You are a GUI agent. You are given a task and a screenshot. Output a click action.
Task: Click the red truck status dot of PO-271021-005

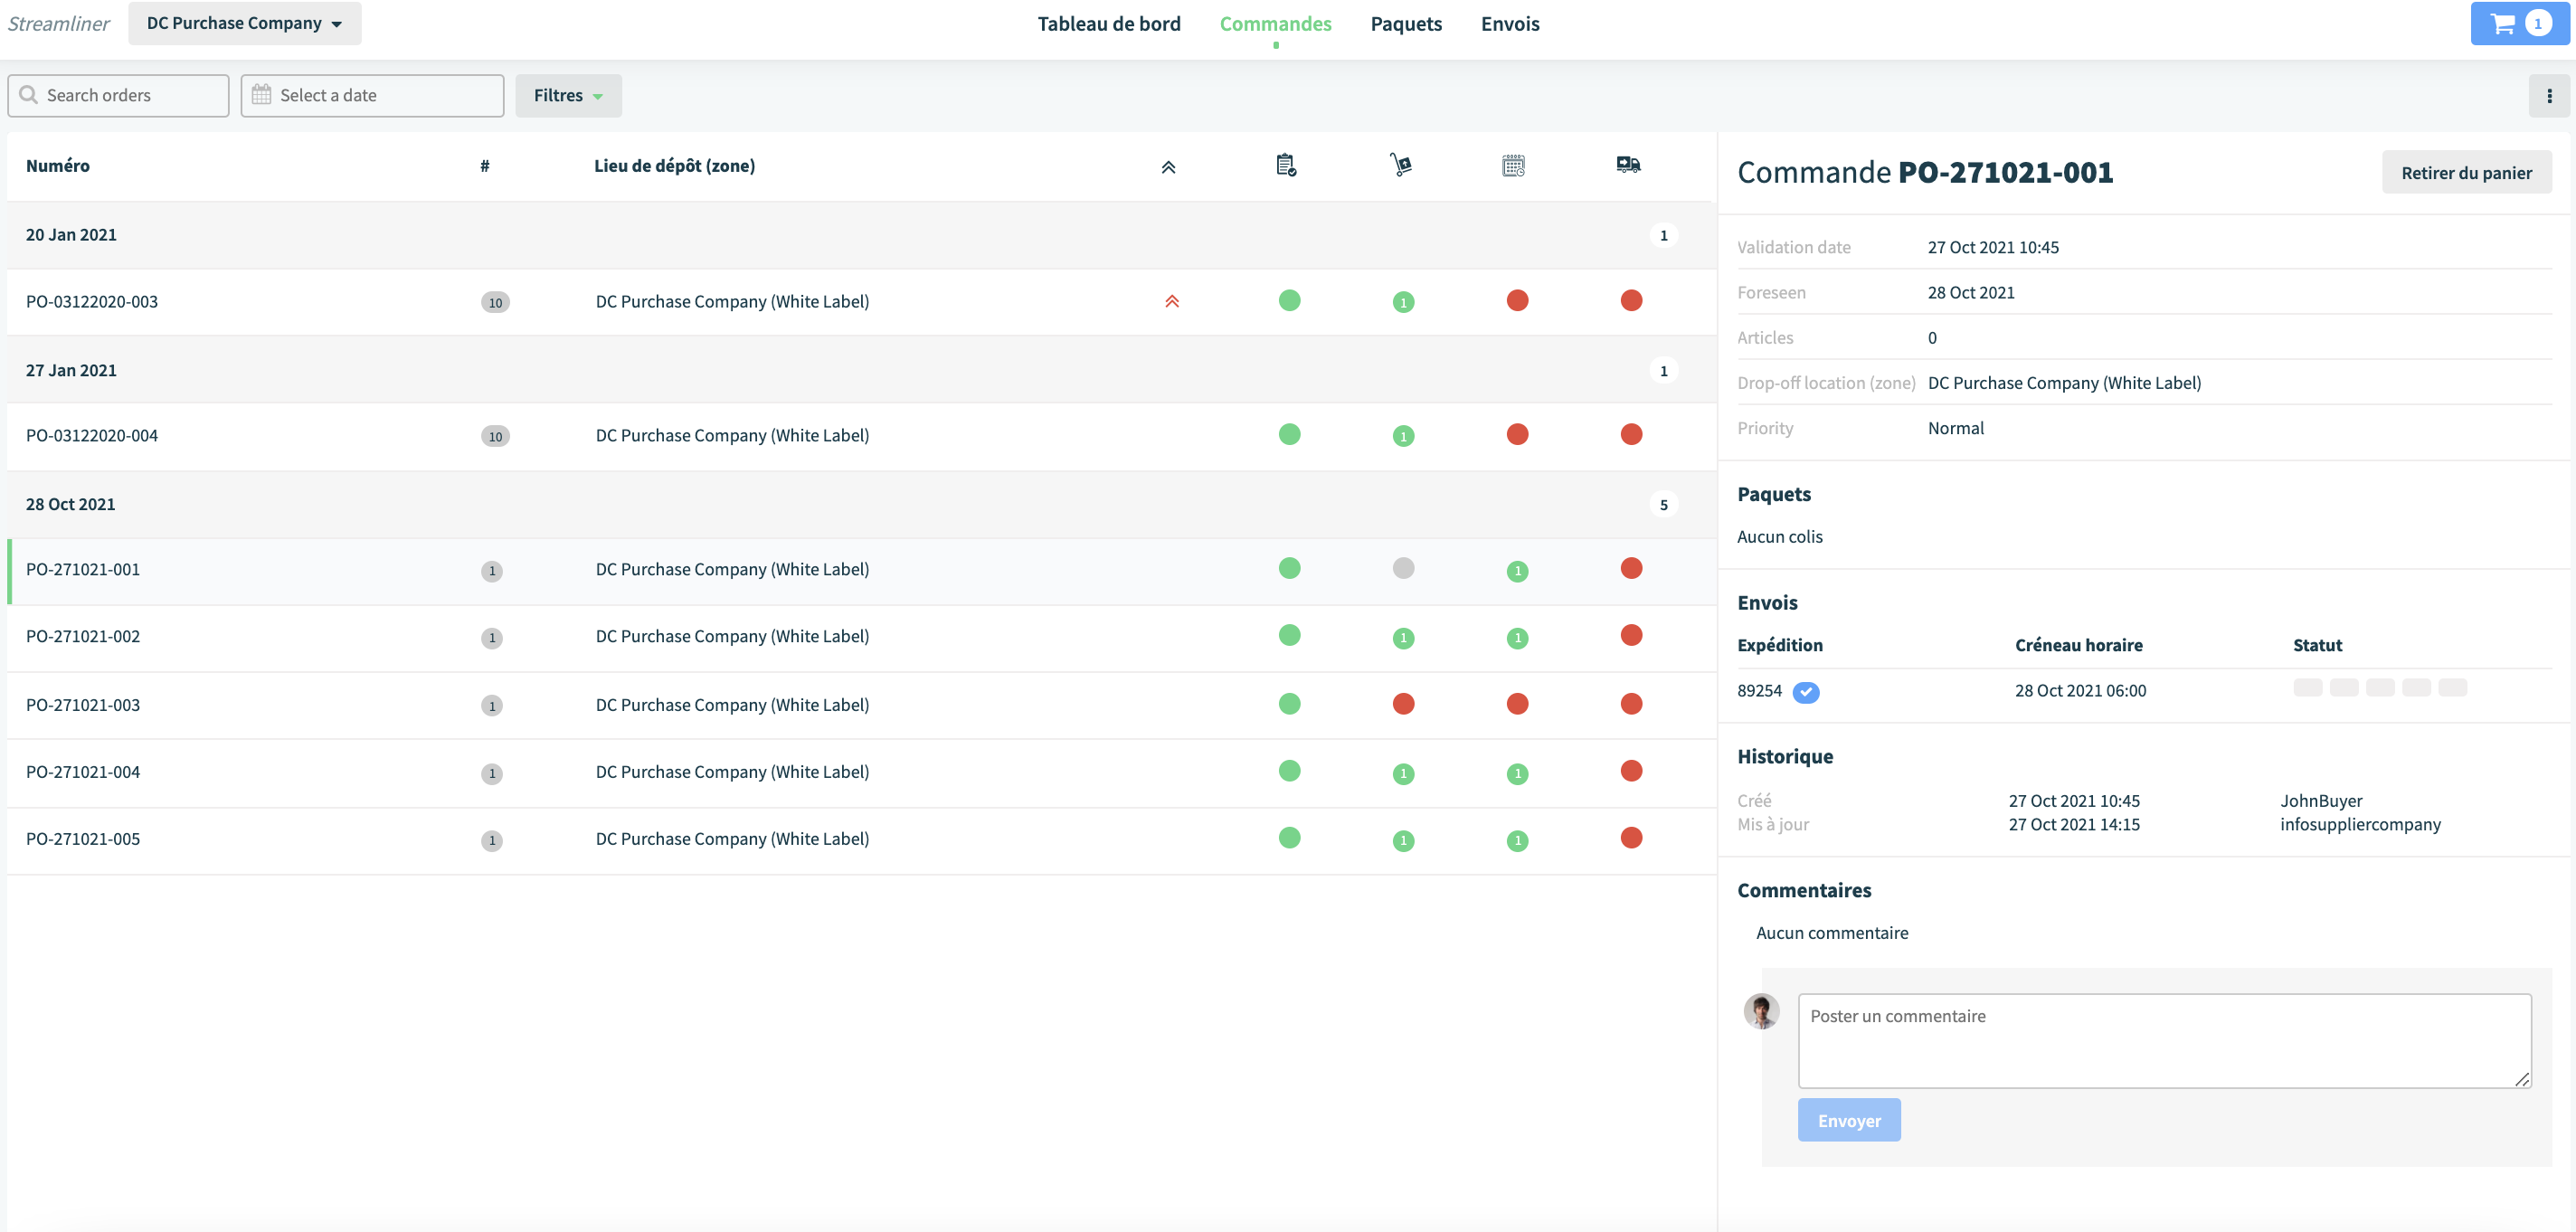coord(1631,838)
